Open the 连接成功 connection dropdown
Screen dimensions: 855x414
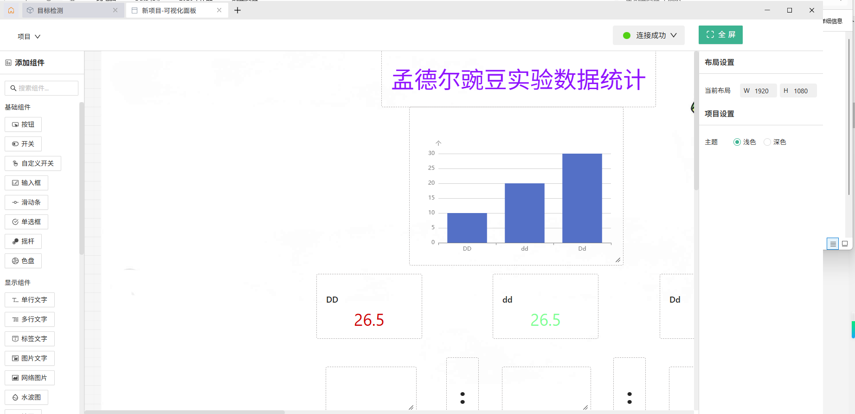tap(649, 35)
